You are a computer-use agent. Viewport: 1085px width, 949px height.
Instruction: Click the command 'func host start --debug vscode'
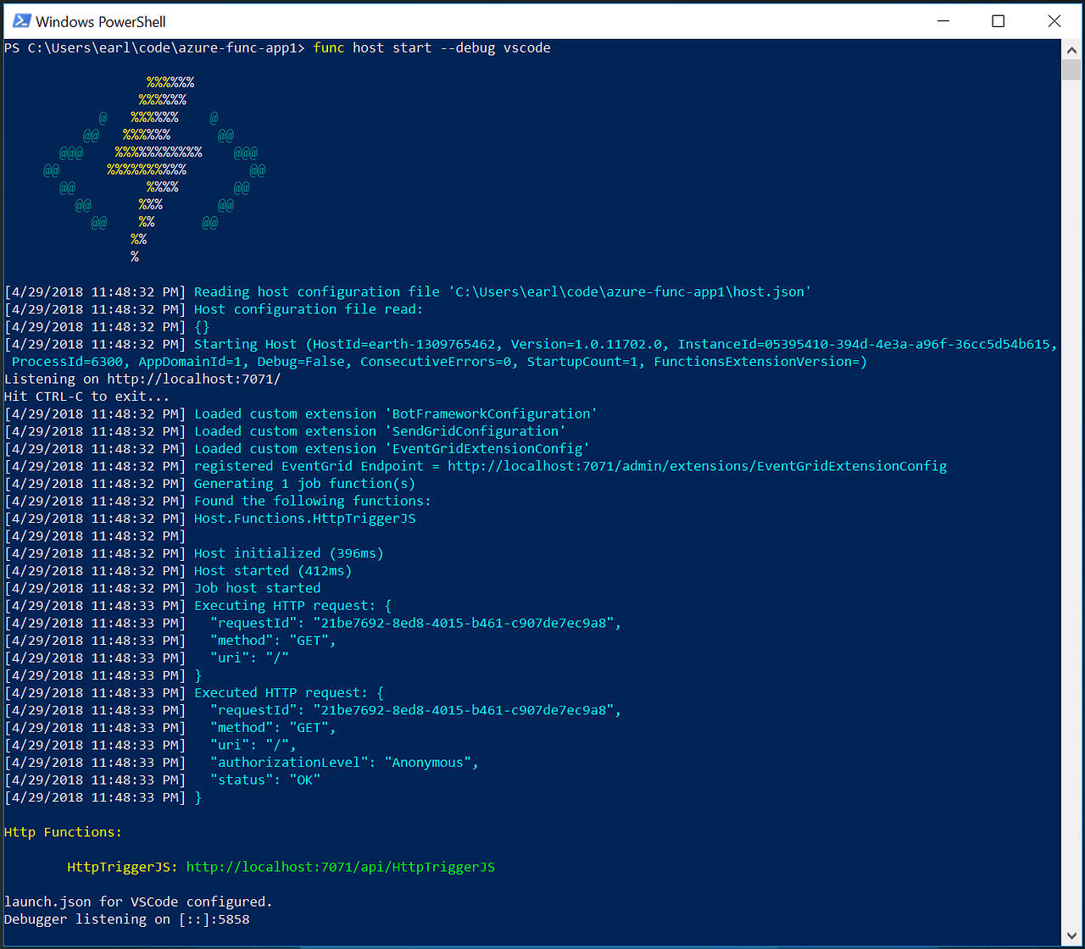point(432,48)
